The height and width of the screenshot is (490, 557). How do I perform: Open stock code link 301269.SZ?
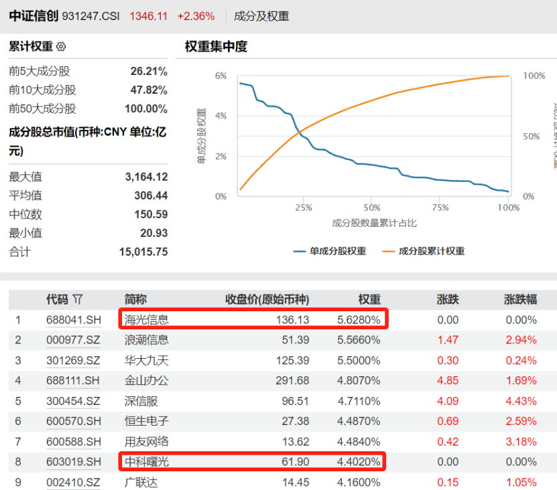73,361
